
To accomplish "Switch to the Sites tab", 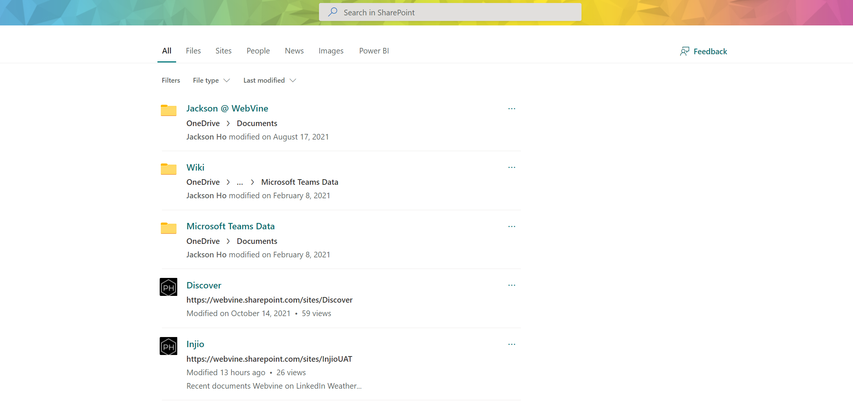I will click(x=223, y=51).
